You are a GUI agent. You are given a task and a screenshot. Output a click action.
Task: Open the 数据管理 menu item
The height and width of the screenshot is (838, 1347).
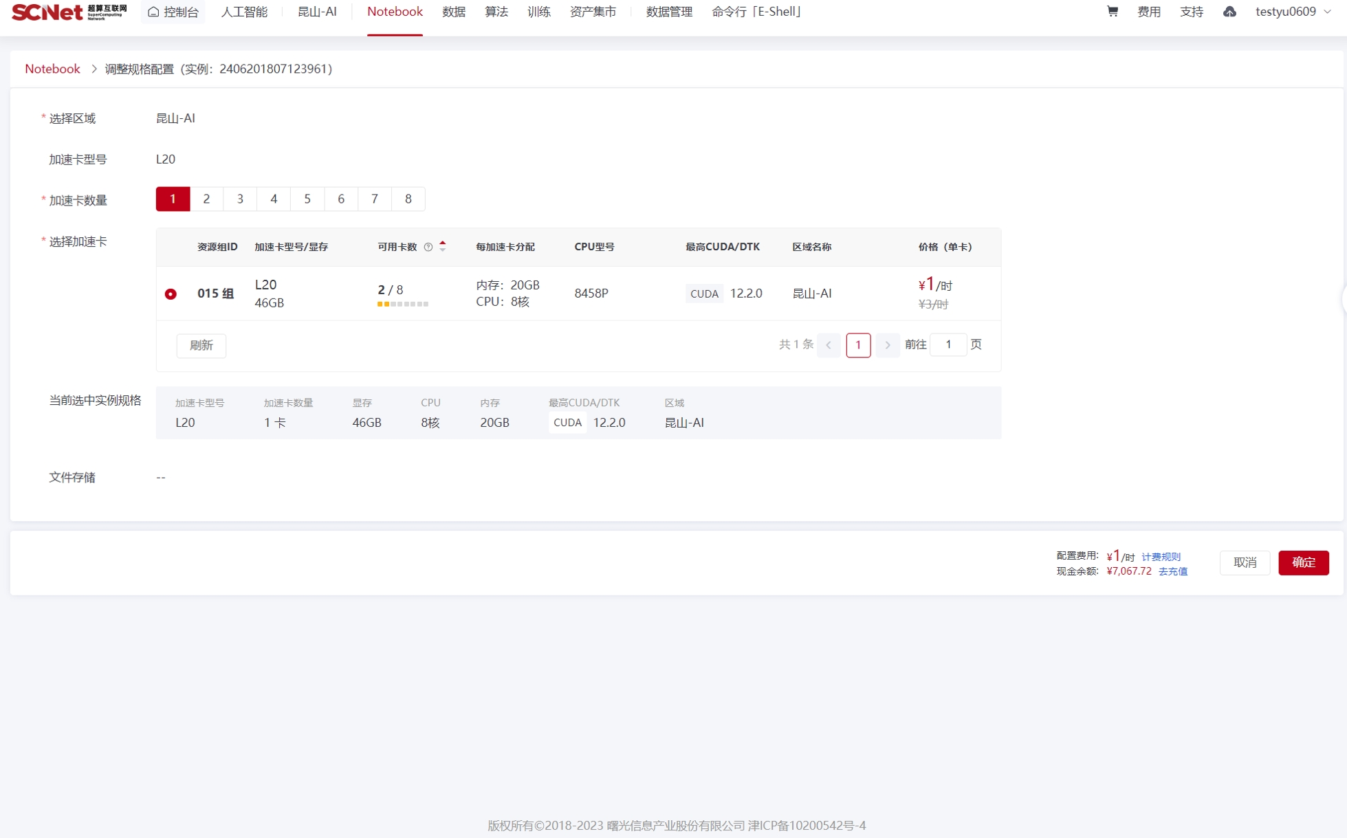coord(669,12)
